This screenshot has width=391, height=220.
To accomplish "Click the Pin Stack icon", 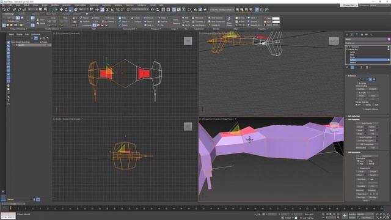I will coord(347,67).
